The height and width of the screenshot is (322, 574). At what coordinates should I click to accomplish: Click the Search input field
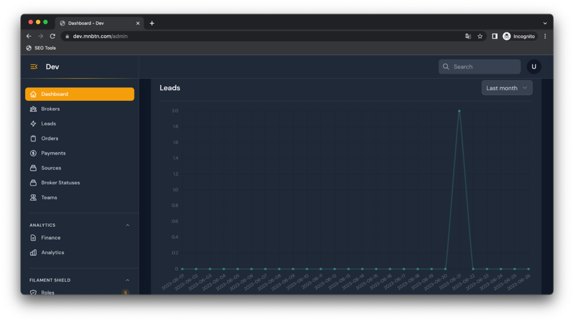(x=479, y=67)
